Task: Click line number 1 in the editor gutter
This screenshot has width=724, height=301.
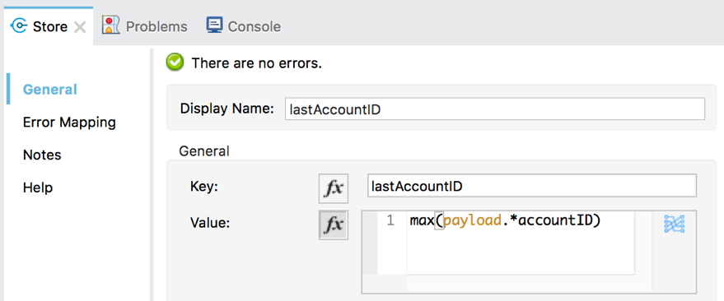Action: click(x=390, y=220)
